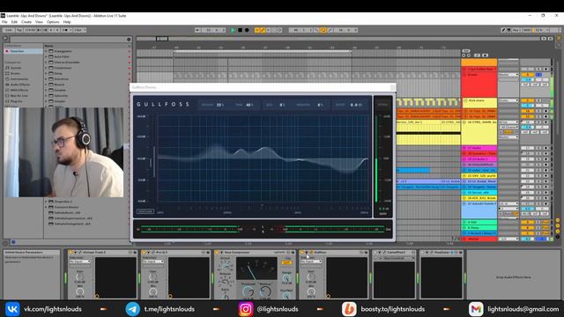Select the Instruments browser category

19,79
